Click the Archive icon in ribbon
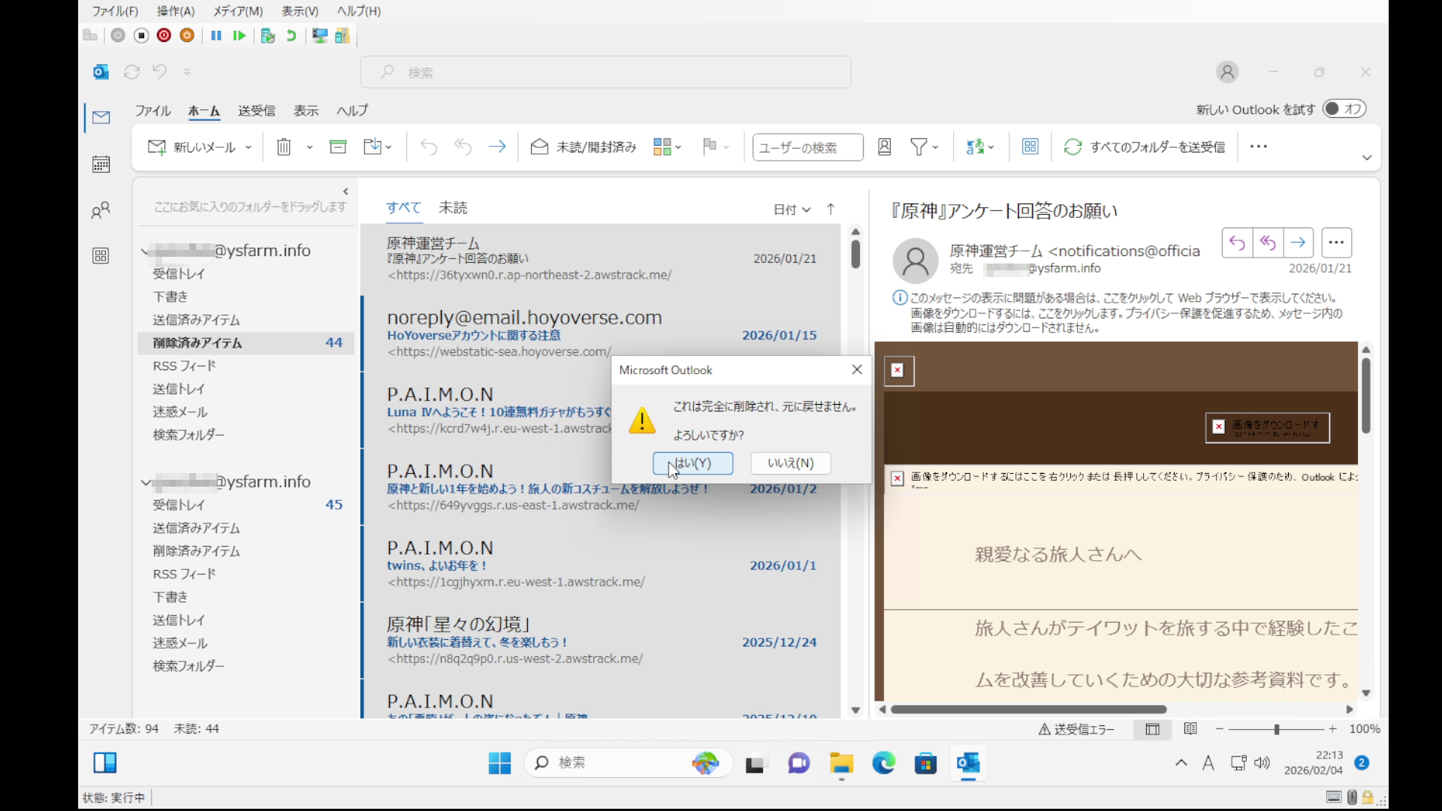This screenshot has width=1442, height=811. [x=338, y=147]
